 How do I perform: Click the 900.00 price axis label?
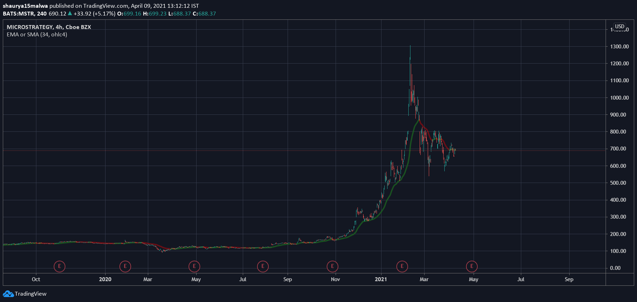coord(618,115)
